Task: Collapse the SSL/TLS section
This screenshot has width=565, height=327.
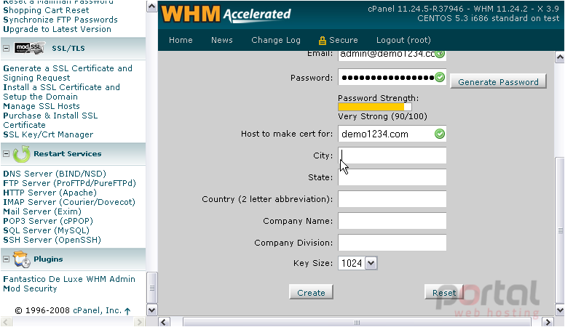Action: click(6, 48)
